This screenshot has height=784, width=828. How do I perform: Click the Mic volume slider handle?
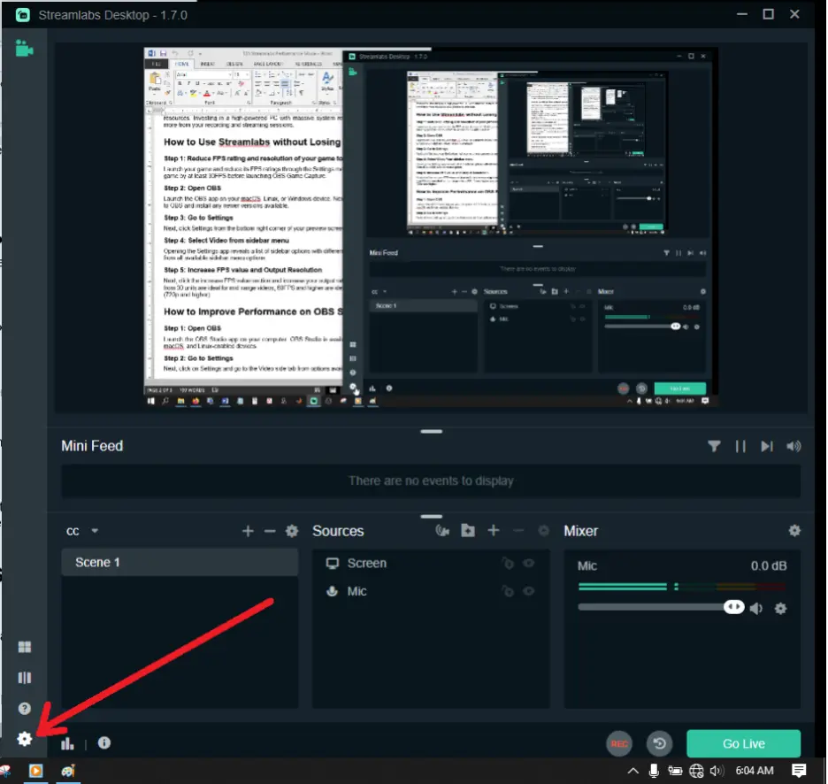pos(733,607)
